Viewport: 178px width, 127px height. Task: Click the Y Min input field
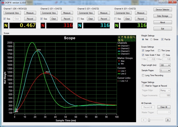151,59
